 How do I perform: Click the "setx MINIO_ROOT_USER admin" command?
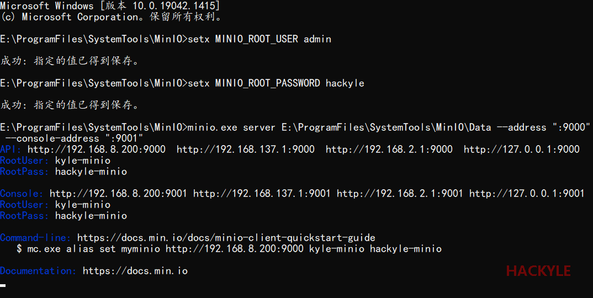click(259, 39)
